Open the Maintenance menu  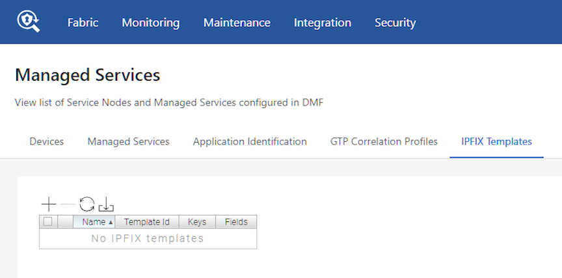coord(237,23)
